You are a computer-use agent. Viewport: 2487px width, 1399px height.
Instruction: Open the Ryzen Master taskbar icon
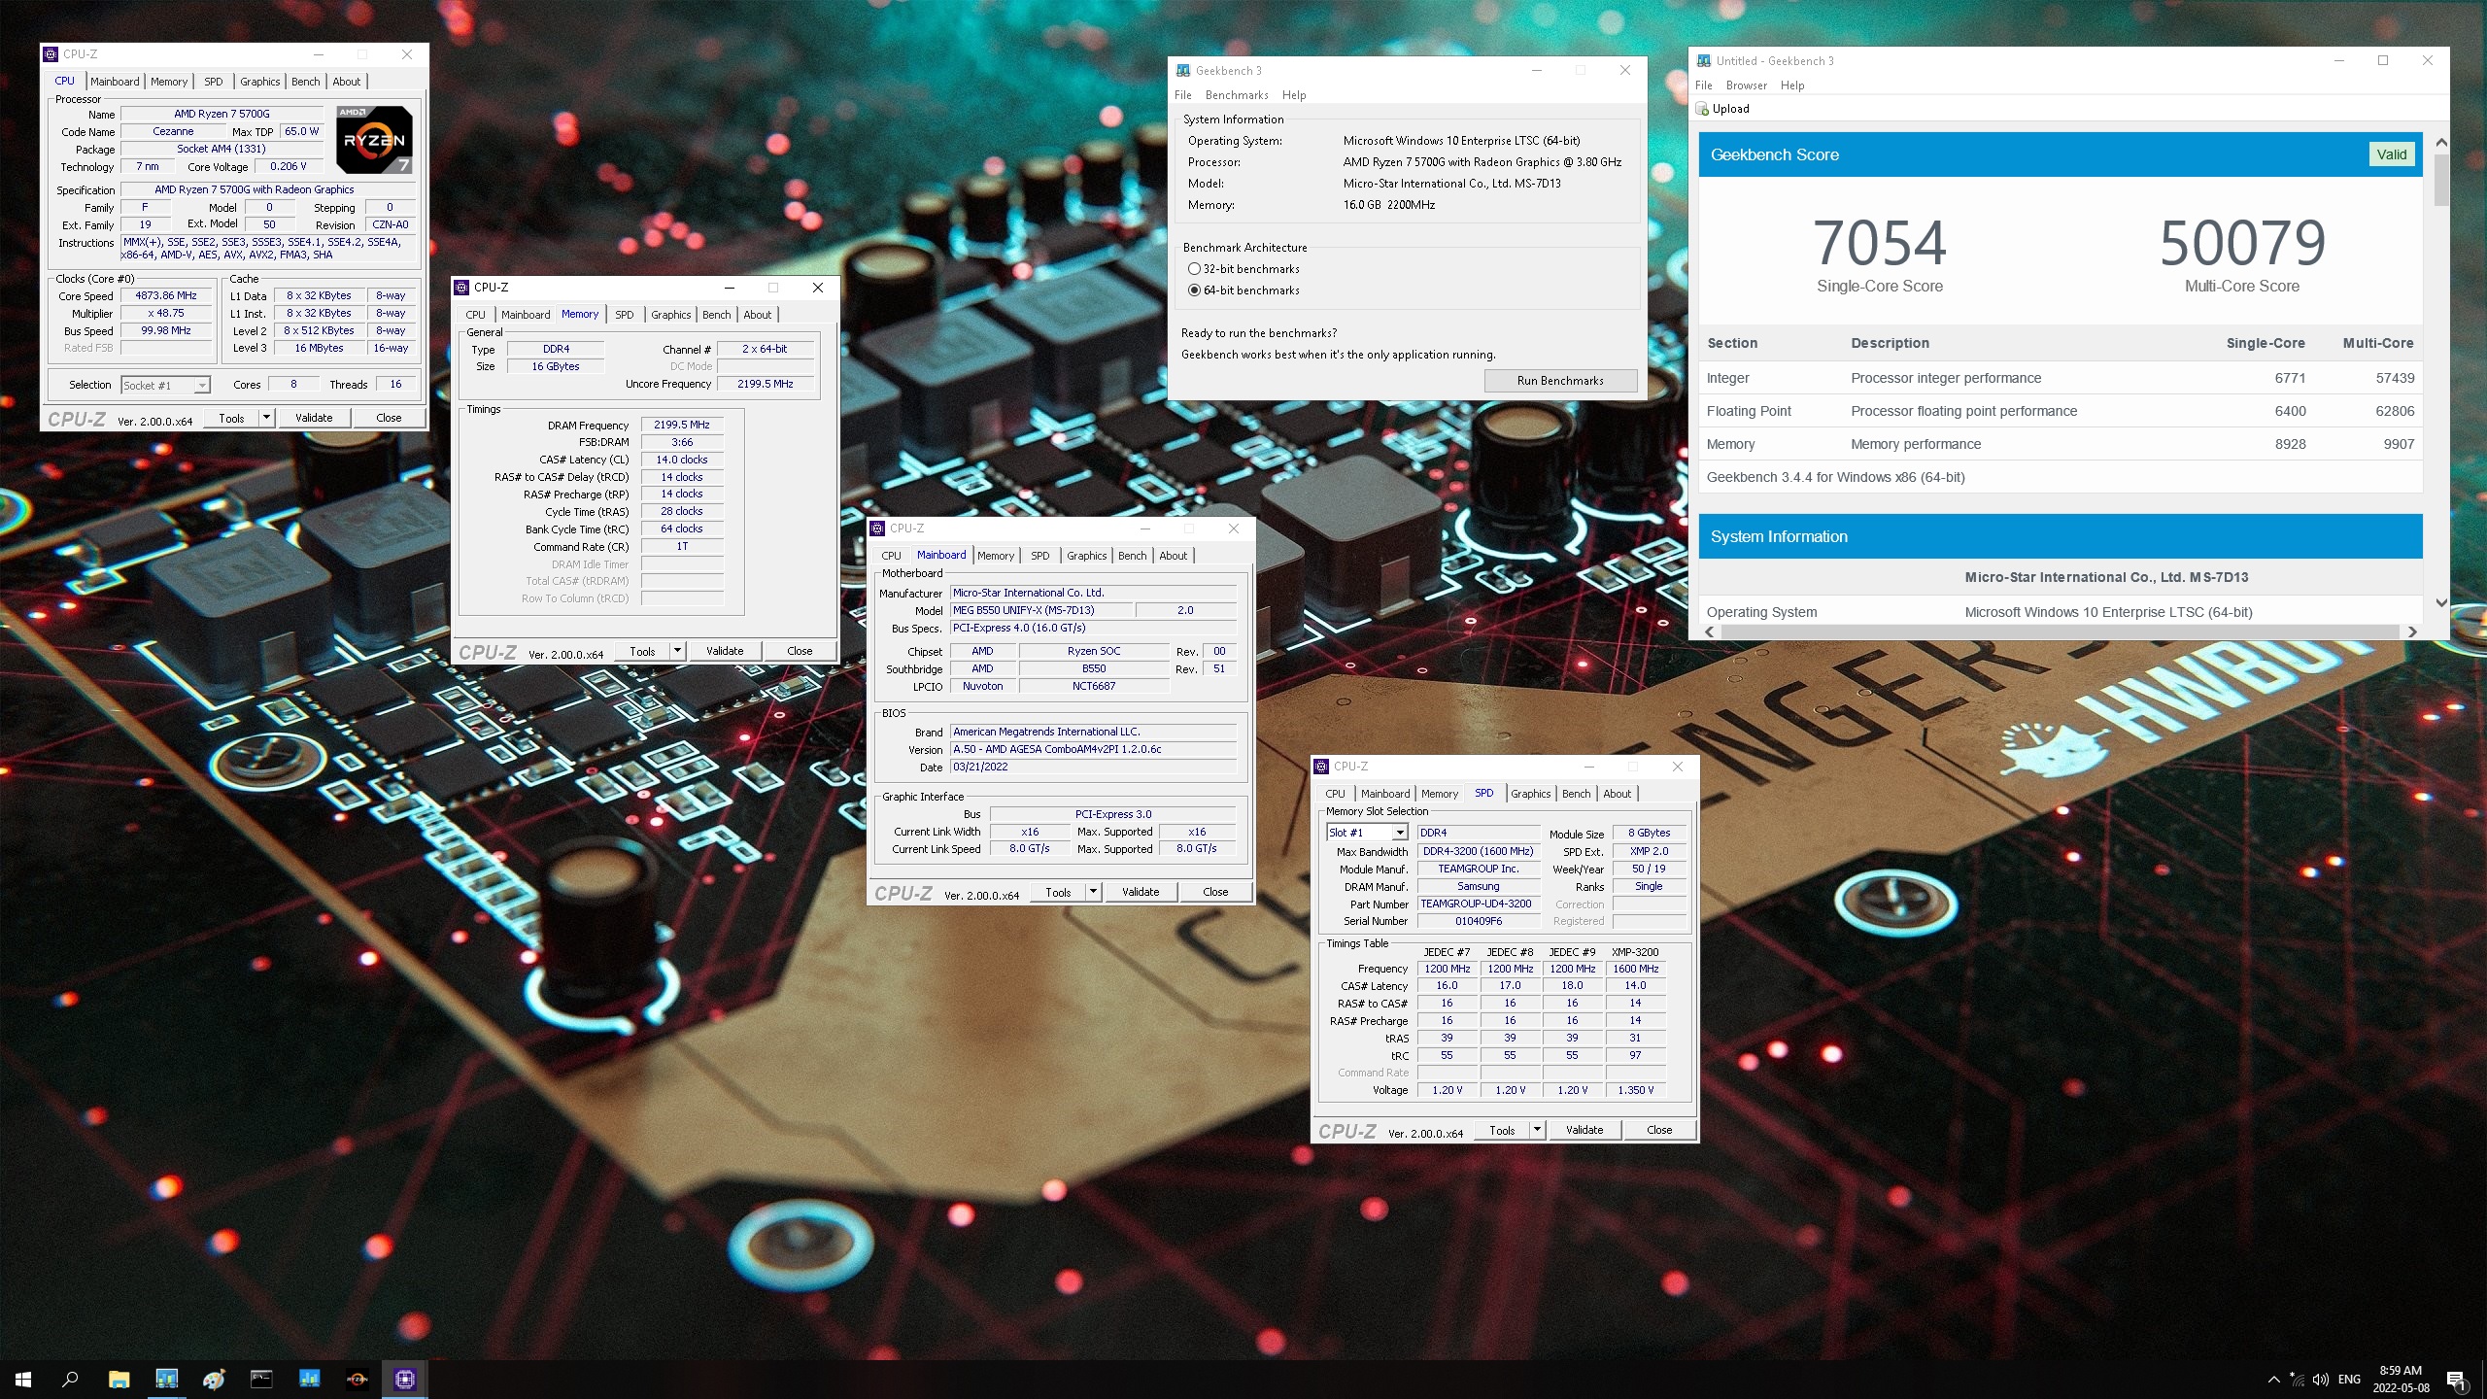357,1379
